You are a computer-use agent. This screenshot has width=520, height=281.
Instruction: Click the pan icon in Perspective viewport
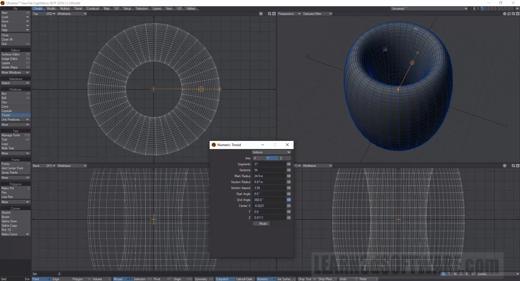504,14
